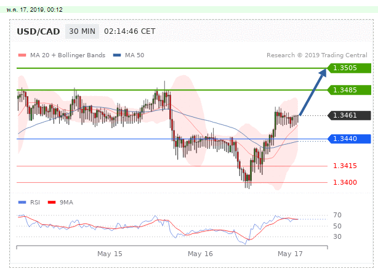Viewport: 378px width, 274px height.
Task: Click the MA 20 + Bollinger Bands legend swatch
Action: tap(22, 55)
